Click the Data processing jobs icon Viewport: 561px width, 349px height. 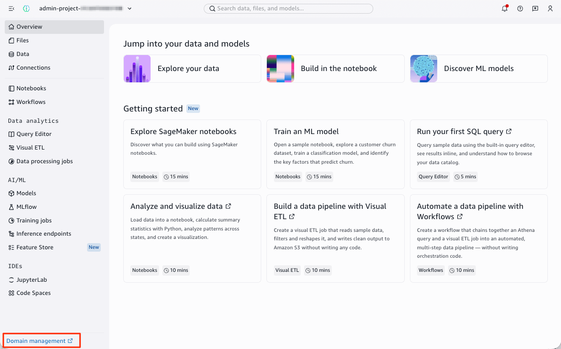11,161
